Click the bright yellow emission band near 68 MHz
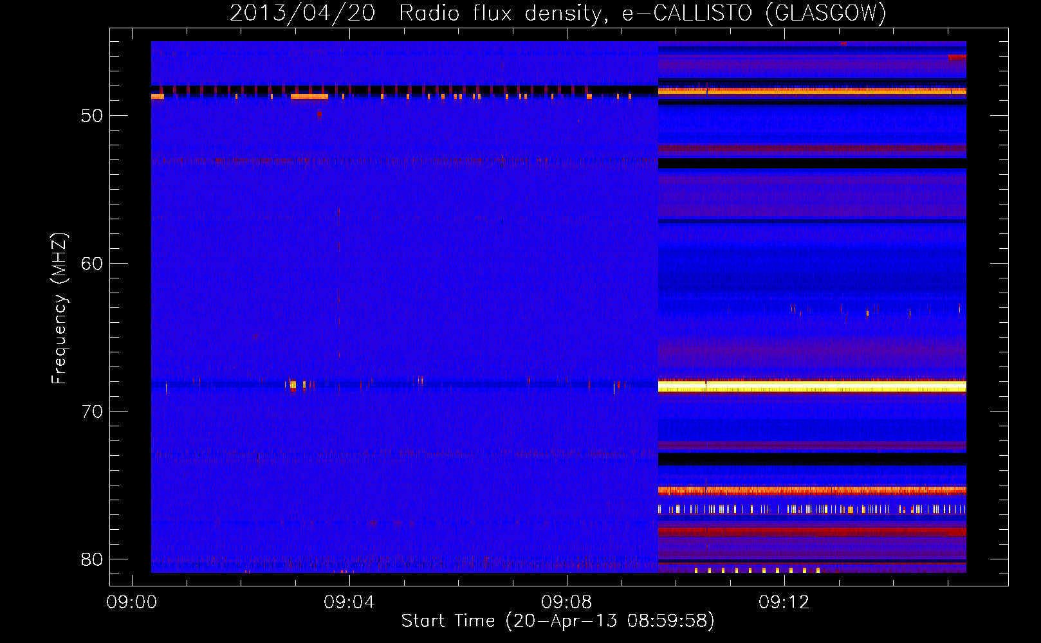Screen dimensions: 1041x643 pos(812,386)
